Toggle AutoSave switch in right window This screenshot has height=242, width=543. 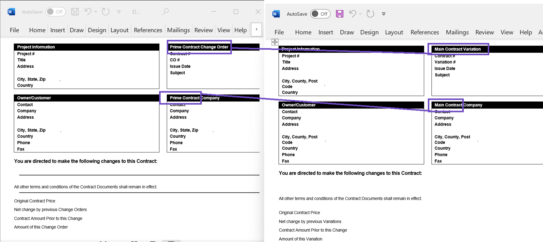click(x=320, y=14)
